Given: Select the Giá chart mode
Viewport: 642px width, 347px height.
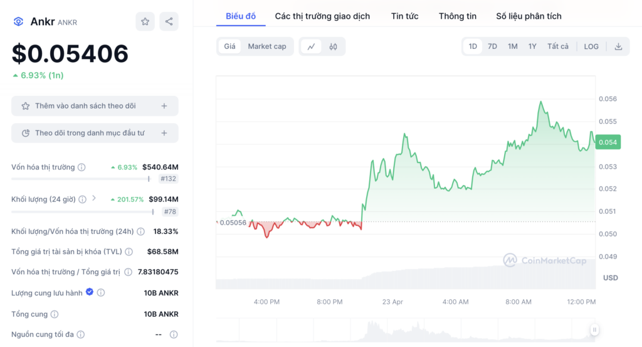Looking at the screenshot, I should [229, 46].
